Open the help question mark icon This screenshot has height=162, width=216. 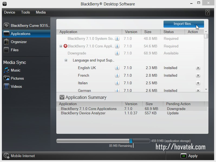(x=207, y=12)
